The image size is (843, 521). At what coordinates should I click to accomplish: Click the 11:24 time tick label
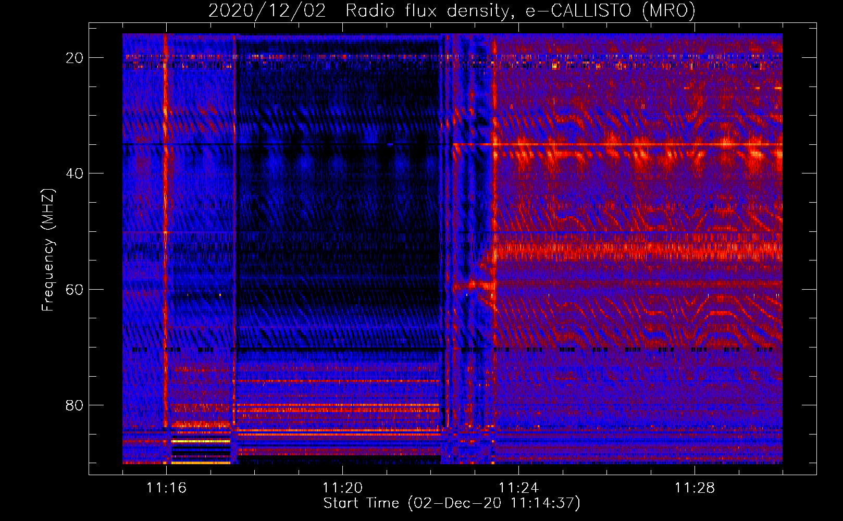pos(518,488)
